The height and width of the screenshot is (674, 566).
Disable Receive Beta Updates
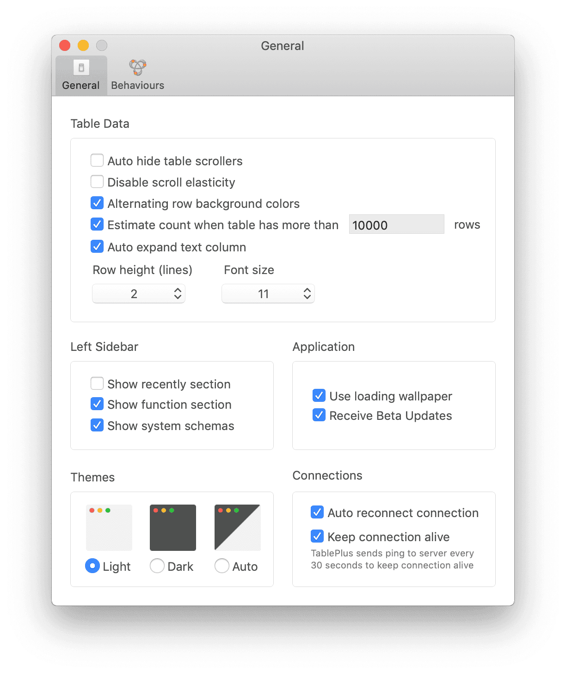pyautogui.click(x=319, y=415)
